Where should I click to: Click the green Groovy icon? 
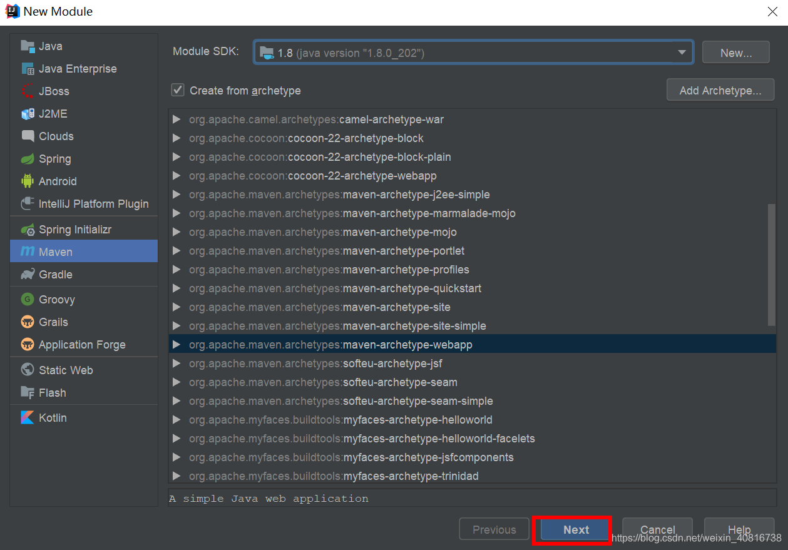click(27, 300)
